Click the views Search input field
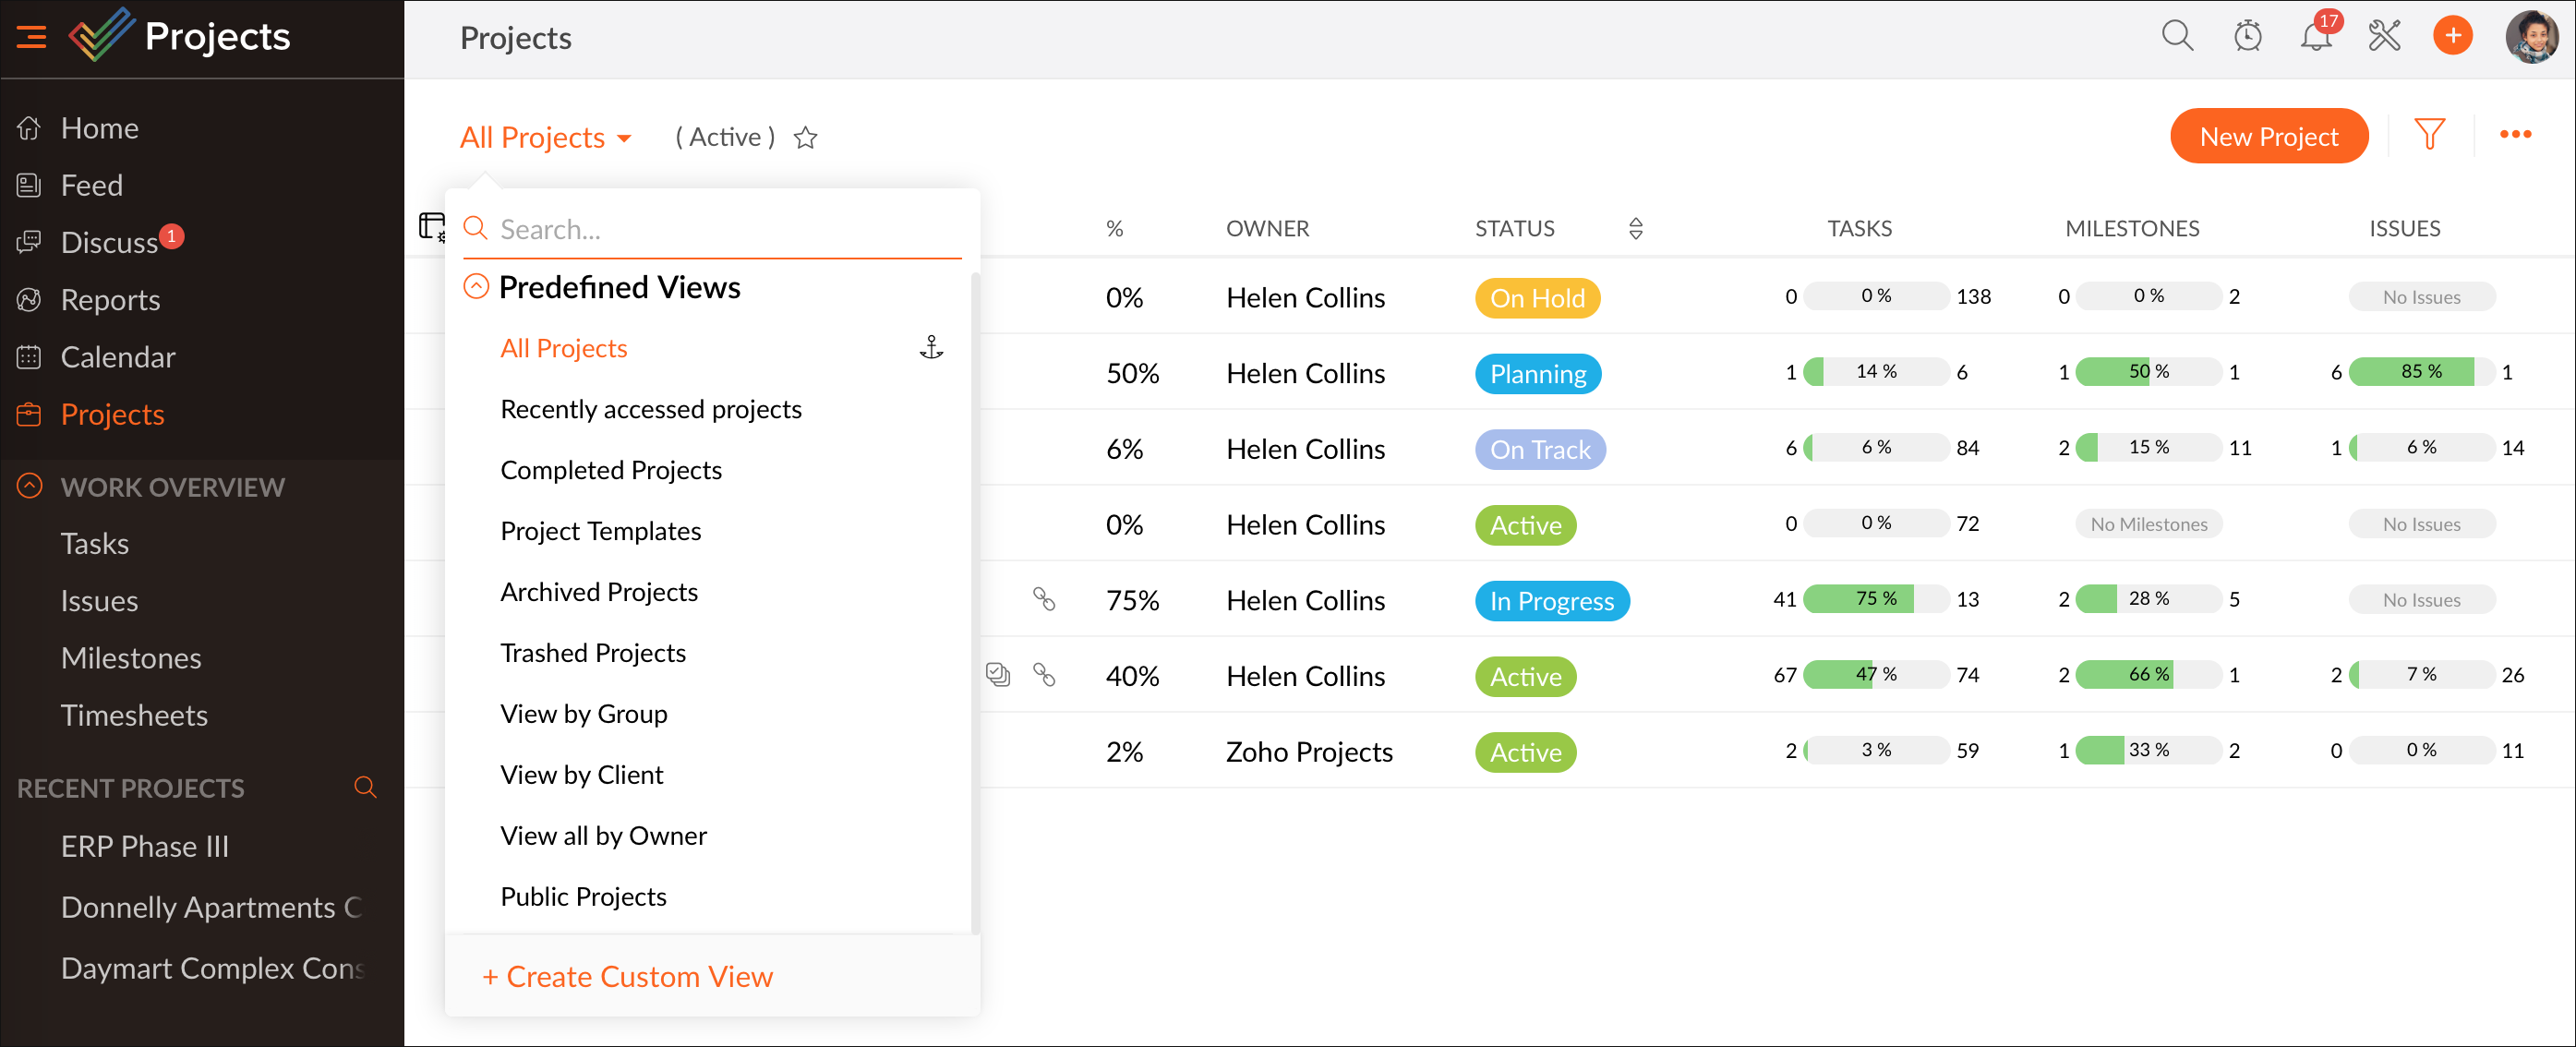This screenshot has width=2576, height=1047. coord(720,229)
